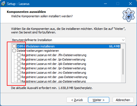Screen dimensions: 137x106
Task: Select text 'Registriere Lazarus mit der .lpi-Dateierweiterung'
Action: pyautogui.click(x=53, y=59)
